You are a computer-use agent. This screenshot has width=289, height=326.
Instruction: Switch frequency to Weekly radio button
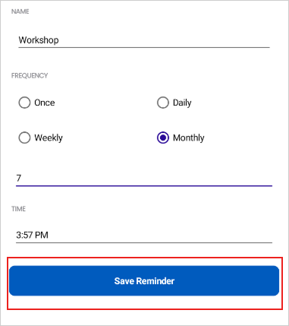[24, 138]
